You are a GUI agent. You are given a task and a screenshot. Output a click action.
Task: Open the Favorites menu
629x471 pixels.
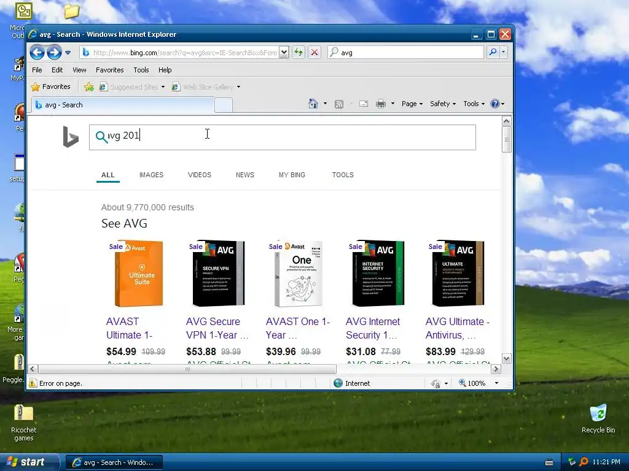point(109,70)
